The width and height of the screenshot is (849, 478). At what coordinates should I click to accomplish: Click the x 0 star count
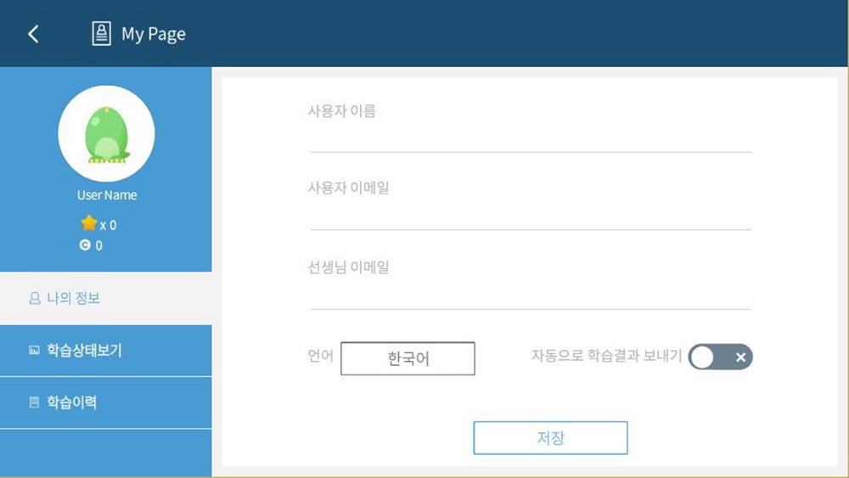(108, 225)
